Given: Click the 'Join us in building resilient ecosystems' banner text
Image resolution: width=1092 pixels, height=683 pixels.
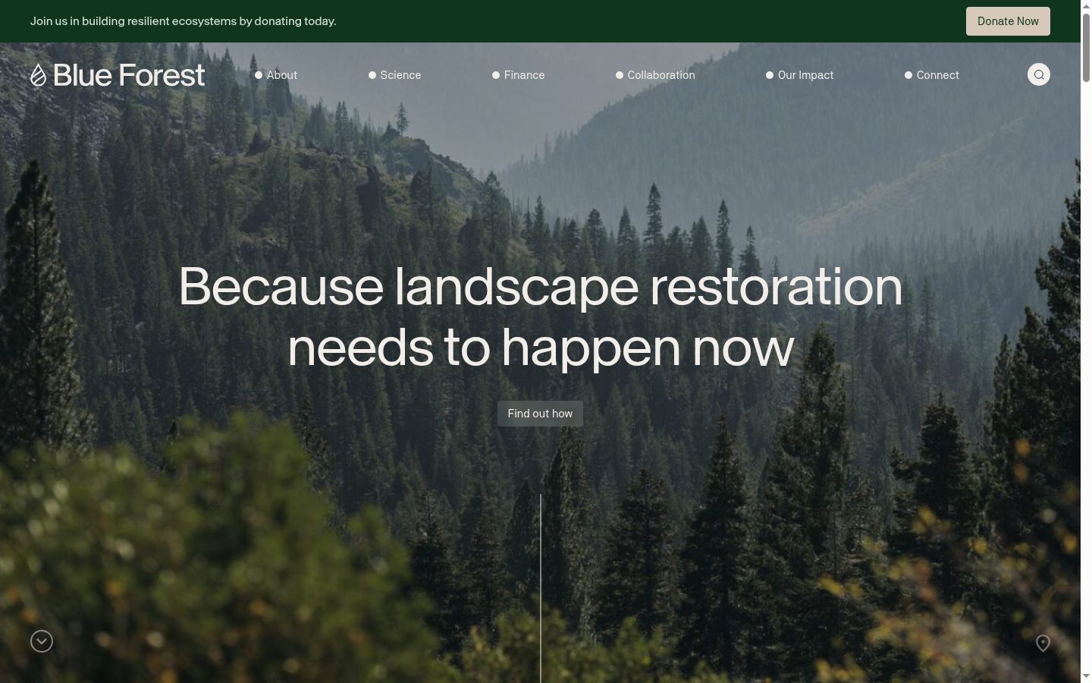Looking at the screenshot, I should coord(184,21).
